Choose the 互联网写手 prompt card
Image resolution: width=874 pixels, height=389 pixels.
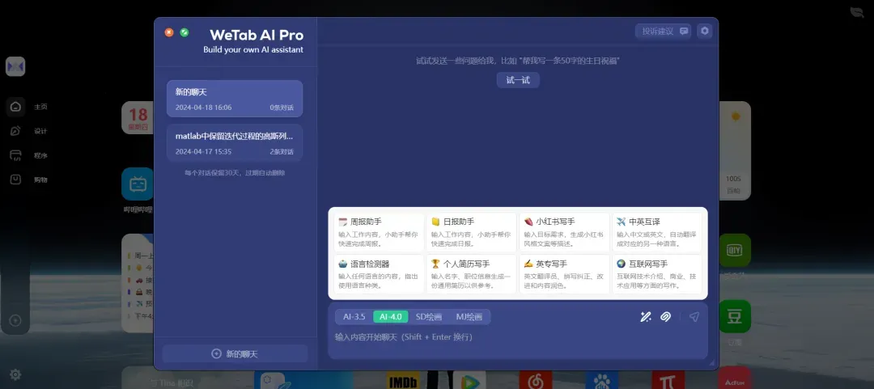[657, 274]
